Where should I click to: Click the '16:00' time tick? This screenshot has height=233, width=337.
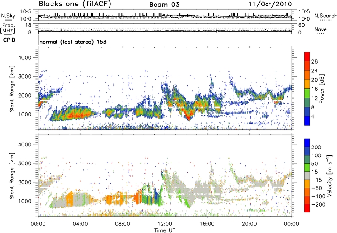coord(207,224)
